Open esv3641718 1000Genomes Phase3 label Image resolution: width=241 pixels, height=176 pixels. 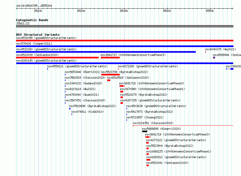(152, 83)
